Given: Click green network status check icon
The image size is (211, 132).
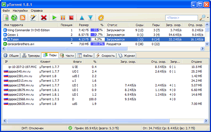Looking at the screenshot, I should pos(70,128).
